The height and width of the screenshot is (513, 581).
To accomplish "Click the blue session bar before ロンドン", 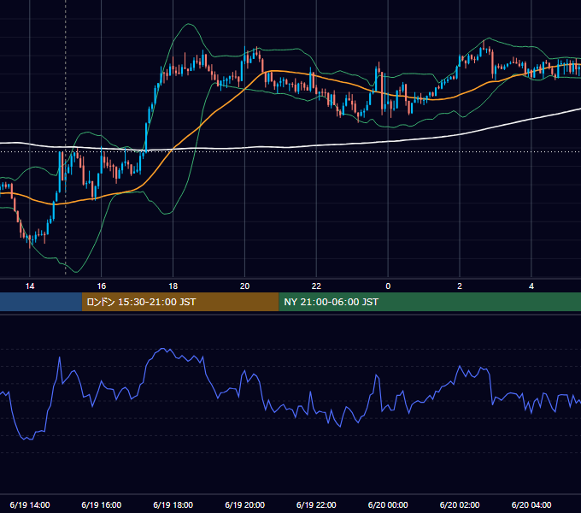I will [x=41, y=302].
